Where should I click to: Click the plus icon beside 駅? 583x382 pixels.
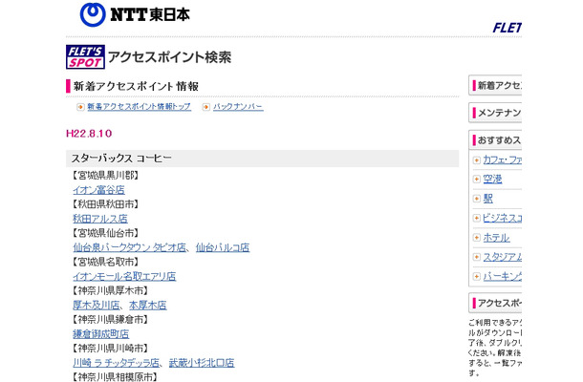476,199
